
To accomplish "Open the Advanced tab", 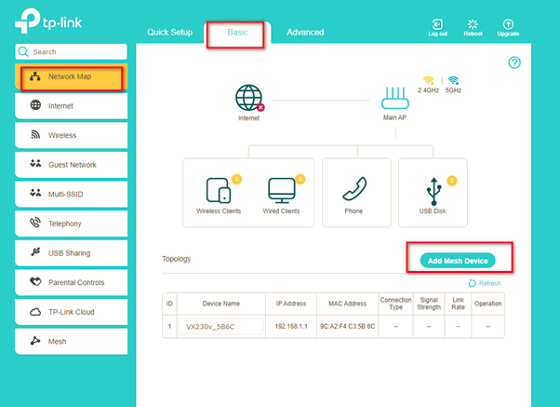I will coord(305,33).
